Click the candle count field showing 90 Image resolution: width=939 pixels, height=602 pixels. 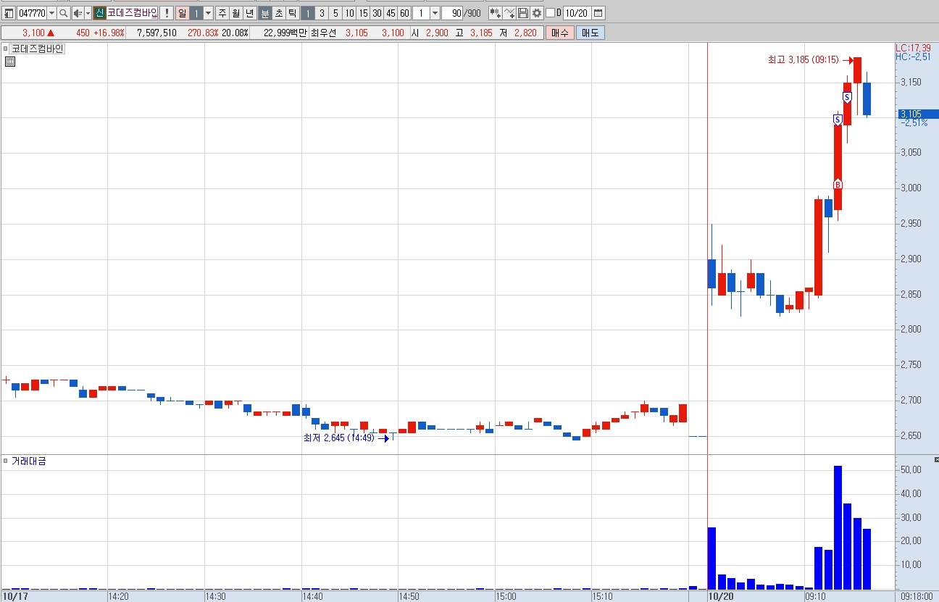click(x=452, y=13)
